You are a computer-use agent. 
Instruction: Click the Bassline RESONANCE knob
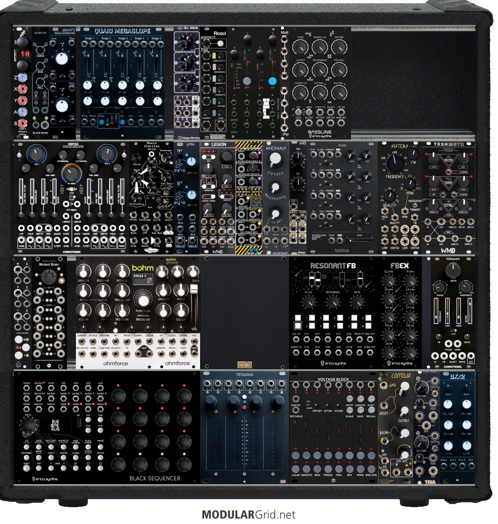[320, 70]
